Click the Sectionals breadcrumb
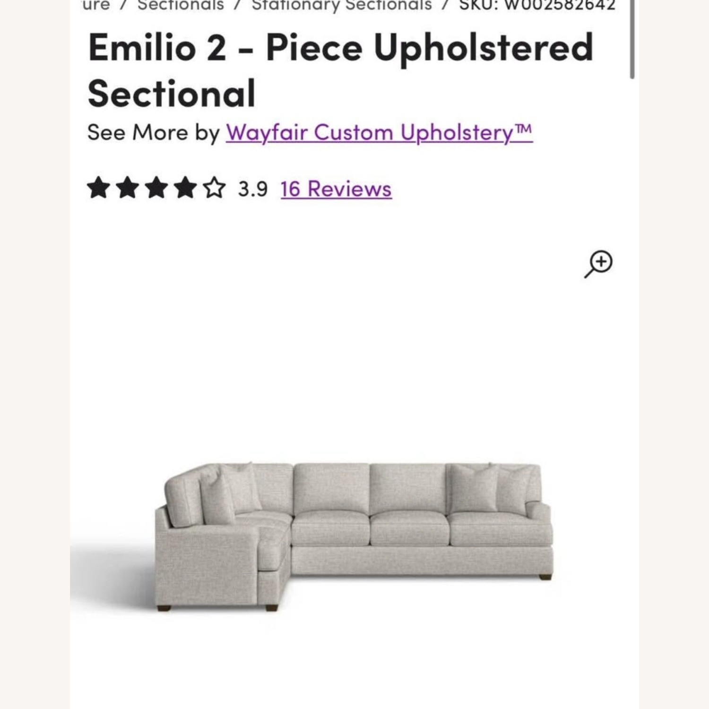 (x=181, y=5)
